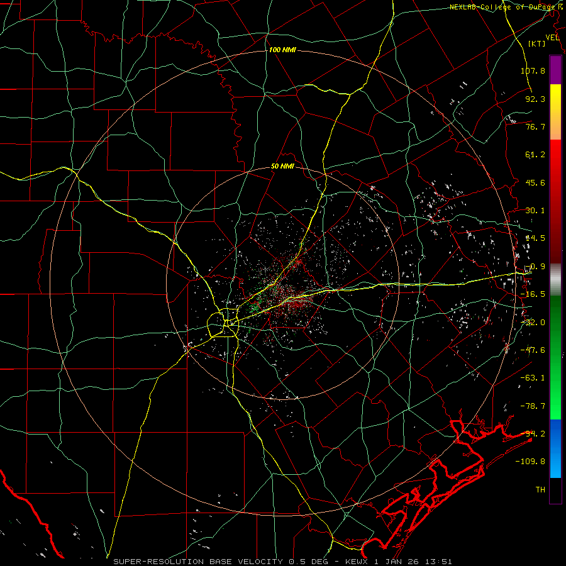Click the SUPER-RESOLUTION BASE VELOCITY caption

(x=198, y=562)
